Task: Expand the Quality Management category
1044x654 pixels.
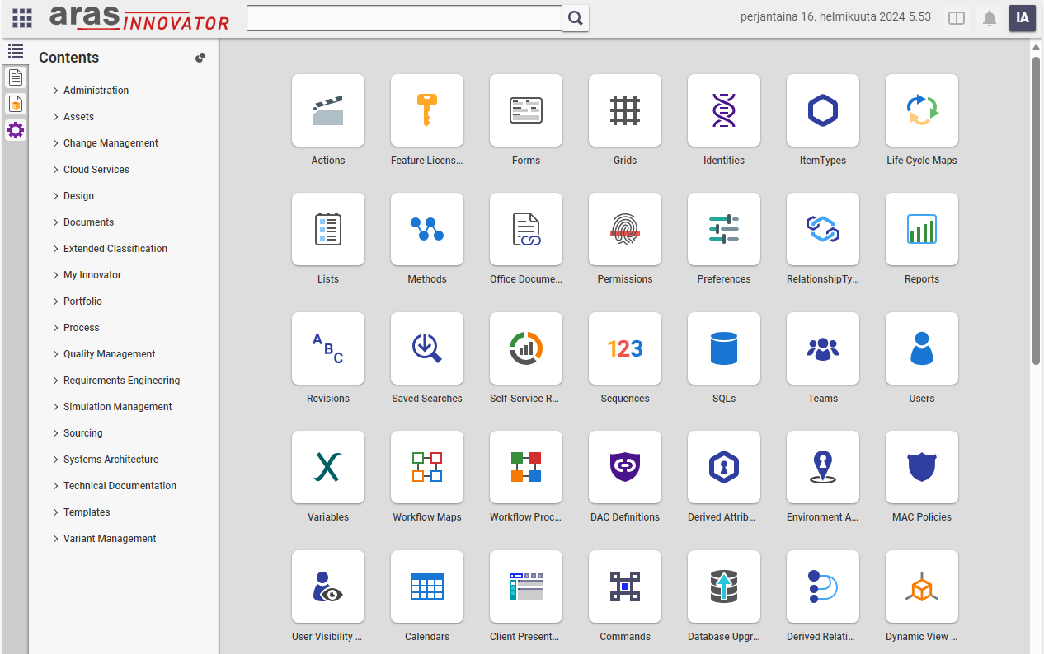Action: 56,354
